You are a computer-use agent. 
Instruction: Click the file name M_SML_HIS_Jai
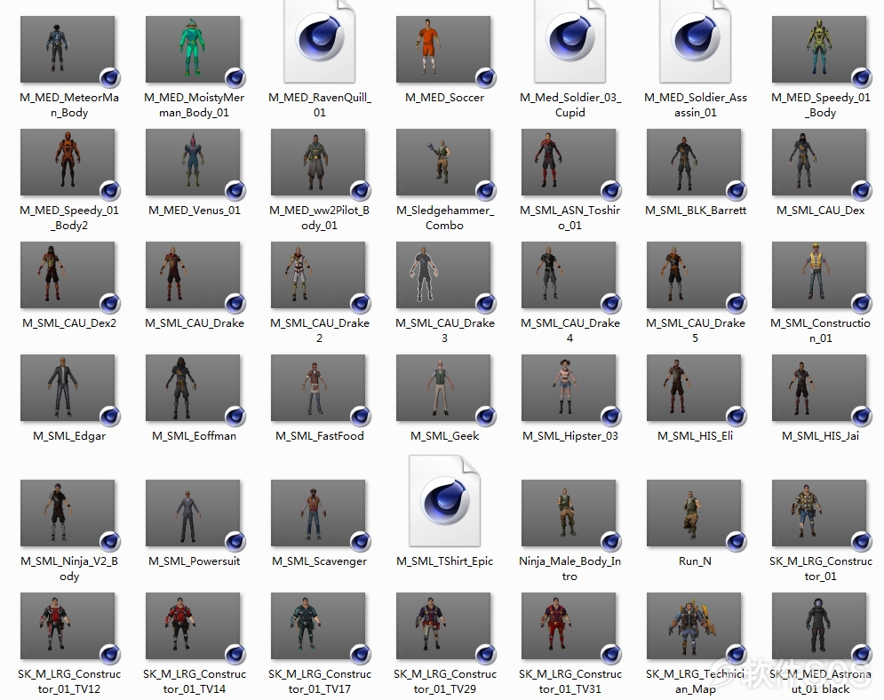pos(820,435)
